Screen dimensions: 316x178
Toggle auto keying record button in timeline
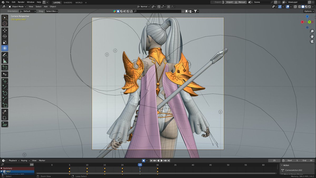(x=144, y=160)
